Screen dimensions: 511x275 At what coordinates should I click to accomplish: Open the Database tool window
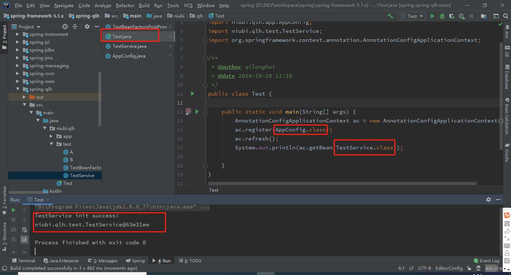[507, 77]
